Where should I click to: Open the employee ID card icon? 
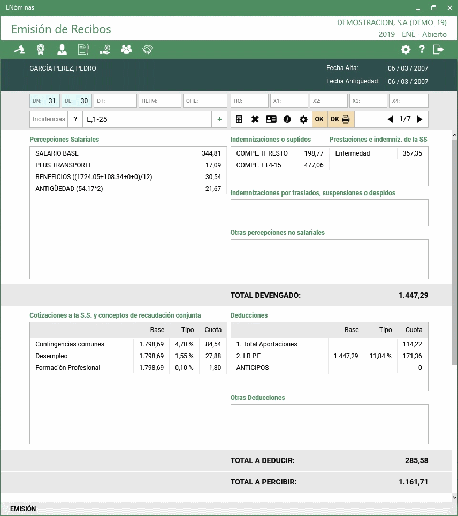(271, 119)
